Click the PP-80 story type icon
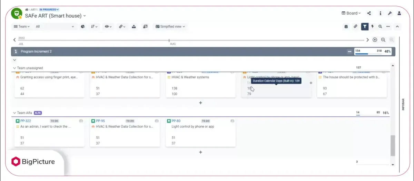 (169, 121)
